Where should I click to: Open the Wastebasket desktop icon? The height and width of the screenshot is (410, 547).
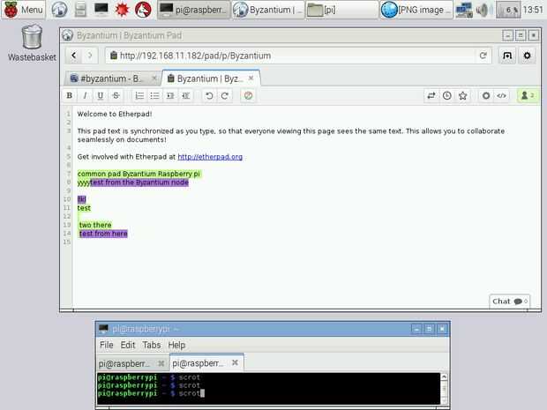coord(32,43)
